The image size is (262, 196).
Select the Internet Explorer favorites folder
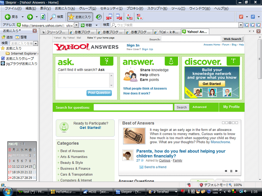(22, 54)
